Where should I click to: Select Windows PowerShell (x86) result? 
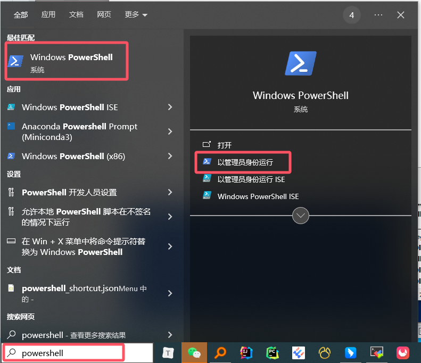coord(73,156)
